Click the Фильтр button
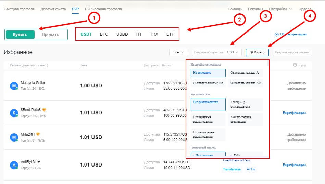This screenshot has width=325, height=184. coord(257,52)
